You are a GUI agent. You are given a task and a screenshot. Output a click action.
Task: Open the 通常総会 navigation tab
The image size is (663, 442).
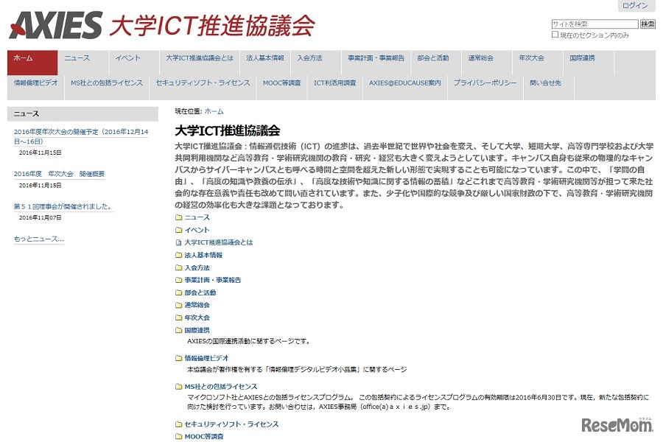(x=487, y=63)
